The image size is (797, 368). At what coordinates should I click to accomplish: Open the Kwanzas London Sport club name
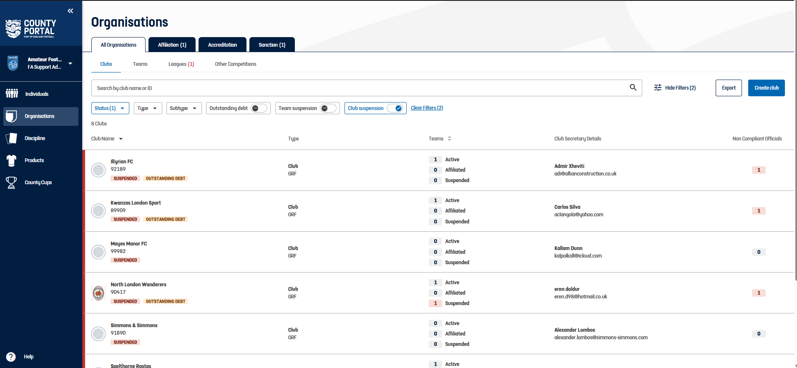[x=136, y=203]
